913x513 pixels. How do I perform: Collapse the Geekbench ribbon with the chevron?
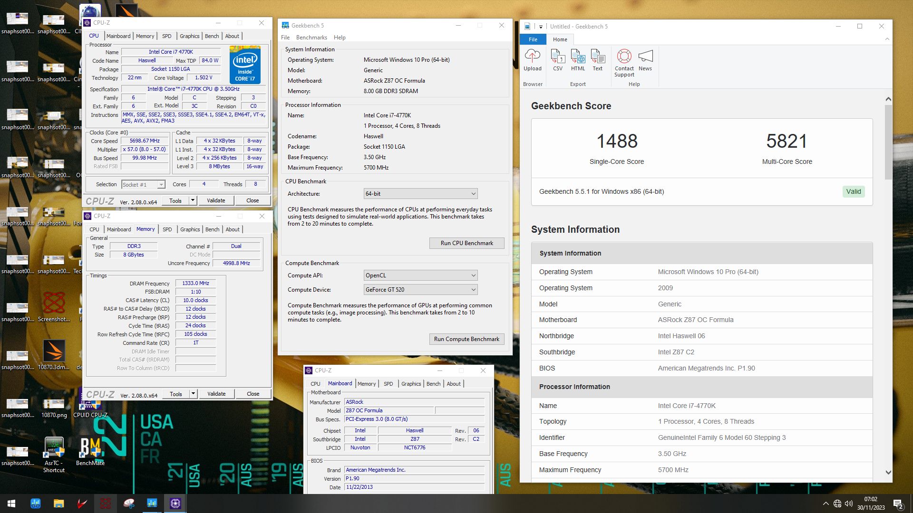click(887, 39)
